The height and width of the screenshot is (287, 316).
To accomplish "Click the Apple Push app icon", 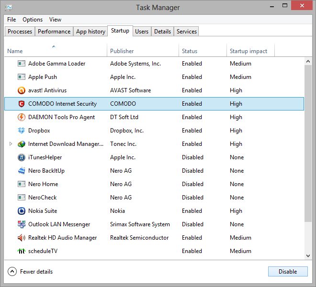I will (22, 77).
